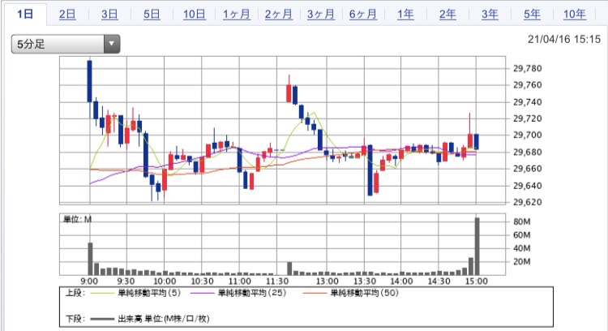Select the 3ヶ月 period link
This screenshot has width=608, height=331.
[x=321, y=15]
